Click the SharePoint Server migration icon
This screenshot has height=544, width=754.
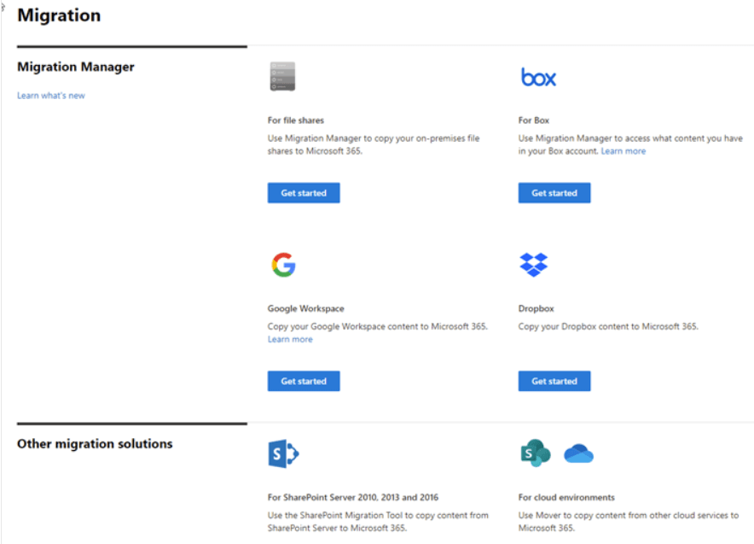click(x=283, y=453)
